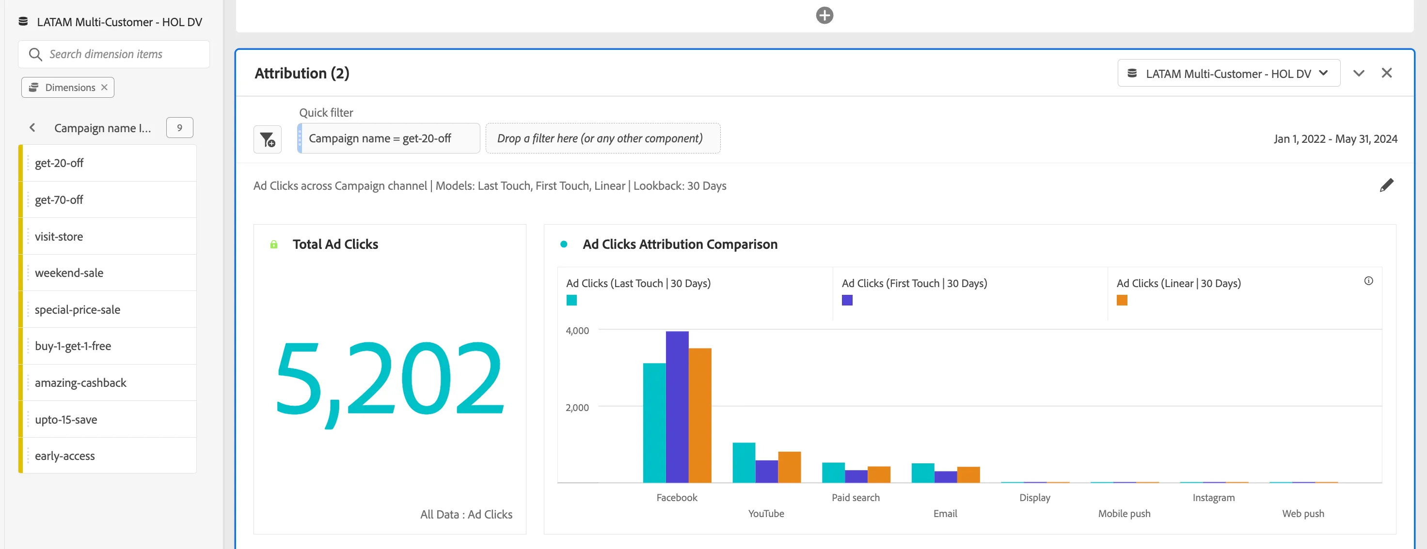Click the purple First Touch legend swatch
Image resolution: width=1427 pixels, height=549 pixels.
point(847,301)
